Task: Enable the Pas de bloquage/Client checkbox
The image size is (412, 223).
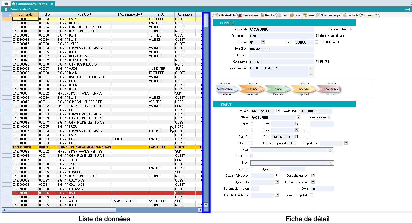Action: click(295, 143)
